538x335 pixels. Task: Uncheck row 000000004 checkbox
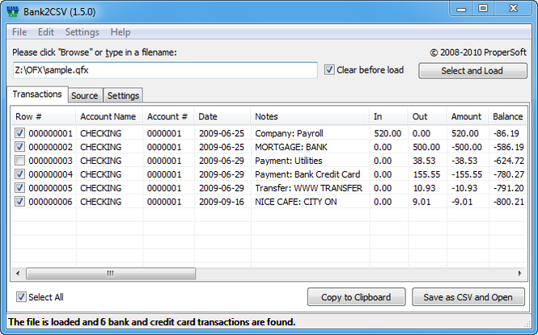(19, 174)
